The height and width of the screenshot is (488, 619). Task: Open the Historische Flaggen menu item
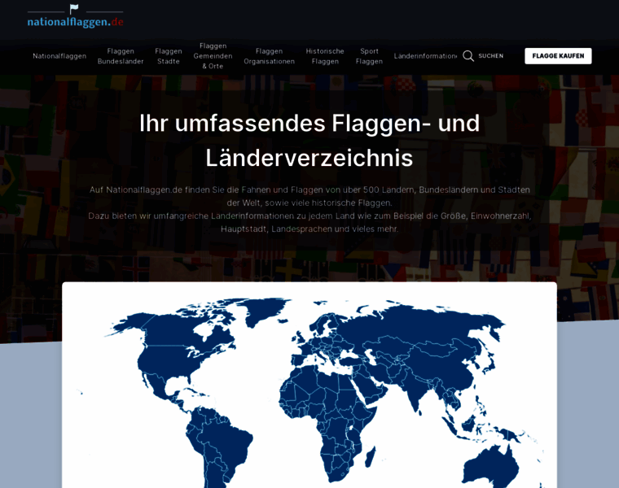click(325, 56)
